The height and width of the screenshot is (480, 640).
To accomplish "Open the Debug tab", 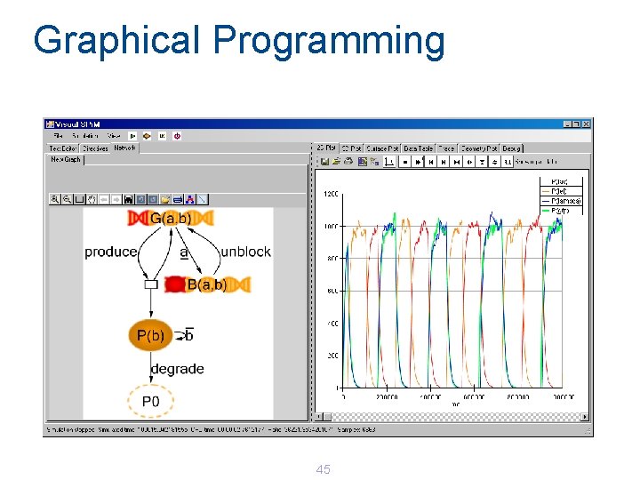I will (512, 148).
